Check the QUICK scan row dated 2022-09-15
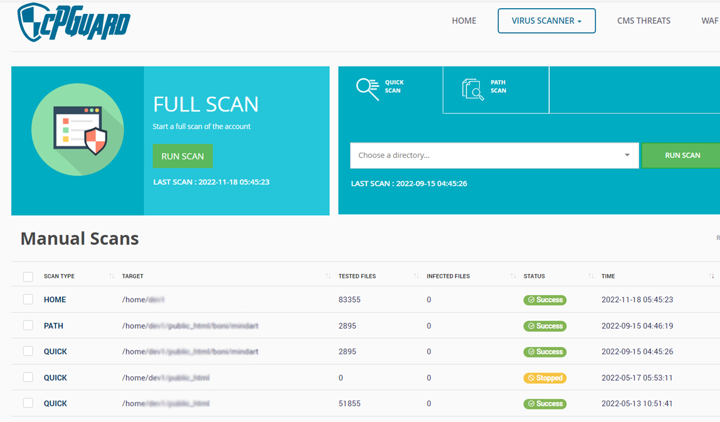This screenshot has width=720, height=422. click(28, 351)
